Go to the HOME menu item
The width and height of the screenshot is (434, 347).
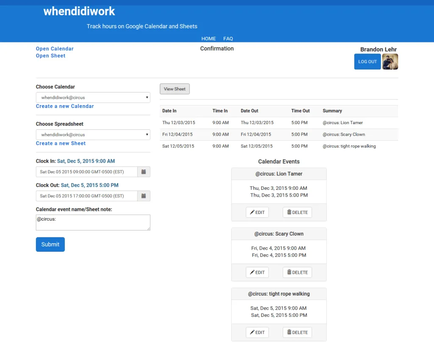point(209,39)
